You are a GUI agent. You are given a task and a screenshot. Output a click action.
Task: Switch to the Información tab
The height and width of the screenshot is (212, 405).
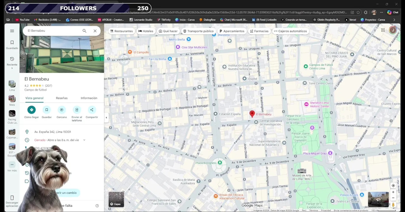click(89, 98)
